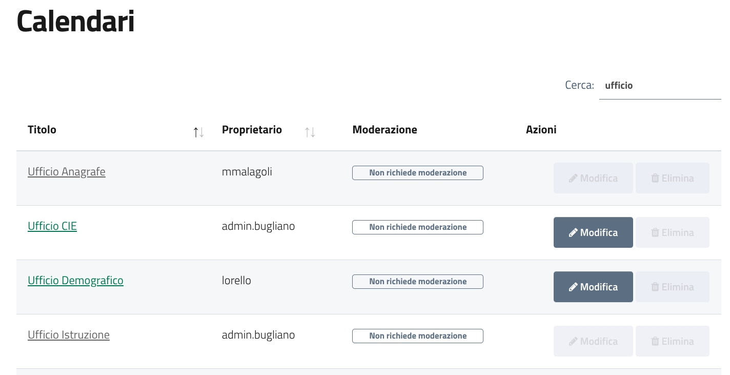
Task: Open the Ufficio Anagrafe calendar link
Action: point(67,172)
